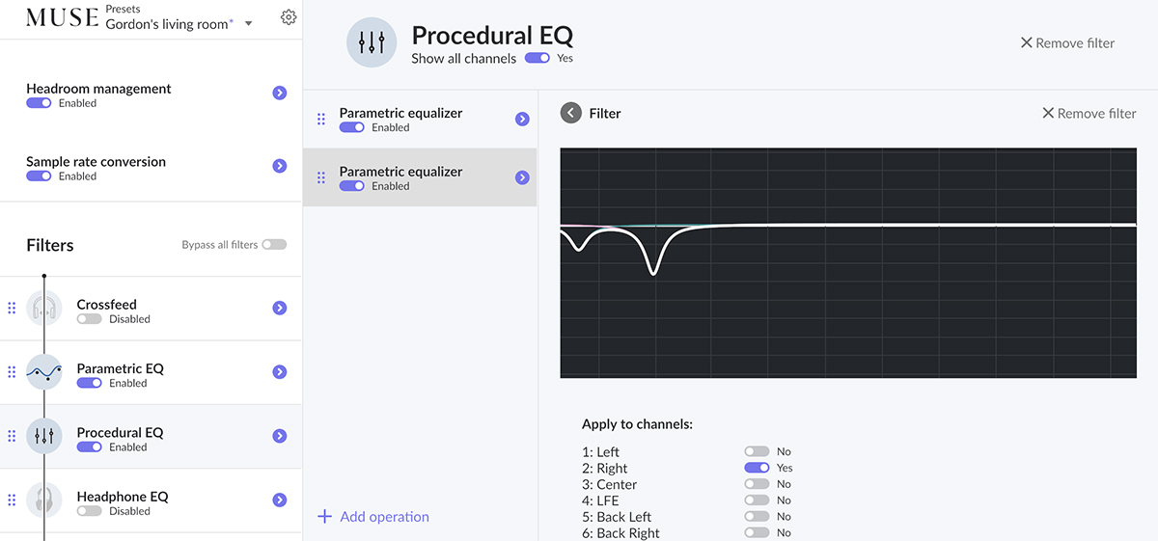1158x541 pixels.
Task: Click Add operation
Action: pyautogui.click(x=373, y=517)
